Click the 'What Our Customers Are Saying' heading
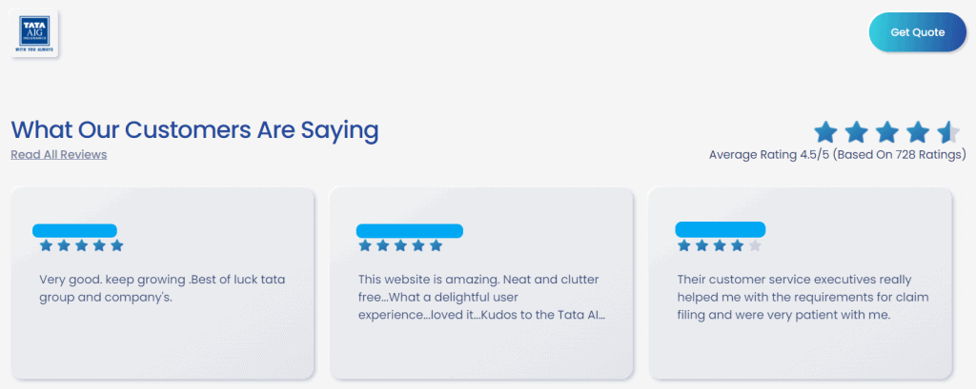This screenshot has height=389, width=976. tap(194, 130)
